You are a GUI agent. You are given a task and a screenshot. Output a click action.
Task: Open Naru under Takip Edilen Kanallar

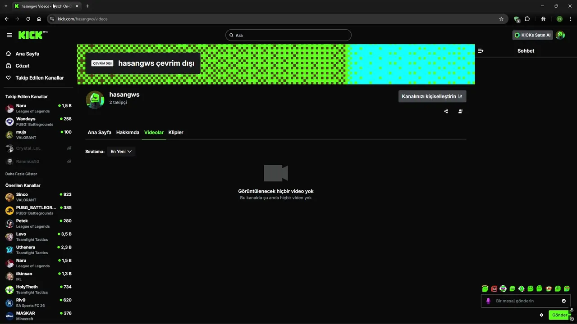tap(38, 108)
